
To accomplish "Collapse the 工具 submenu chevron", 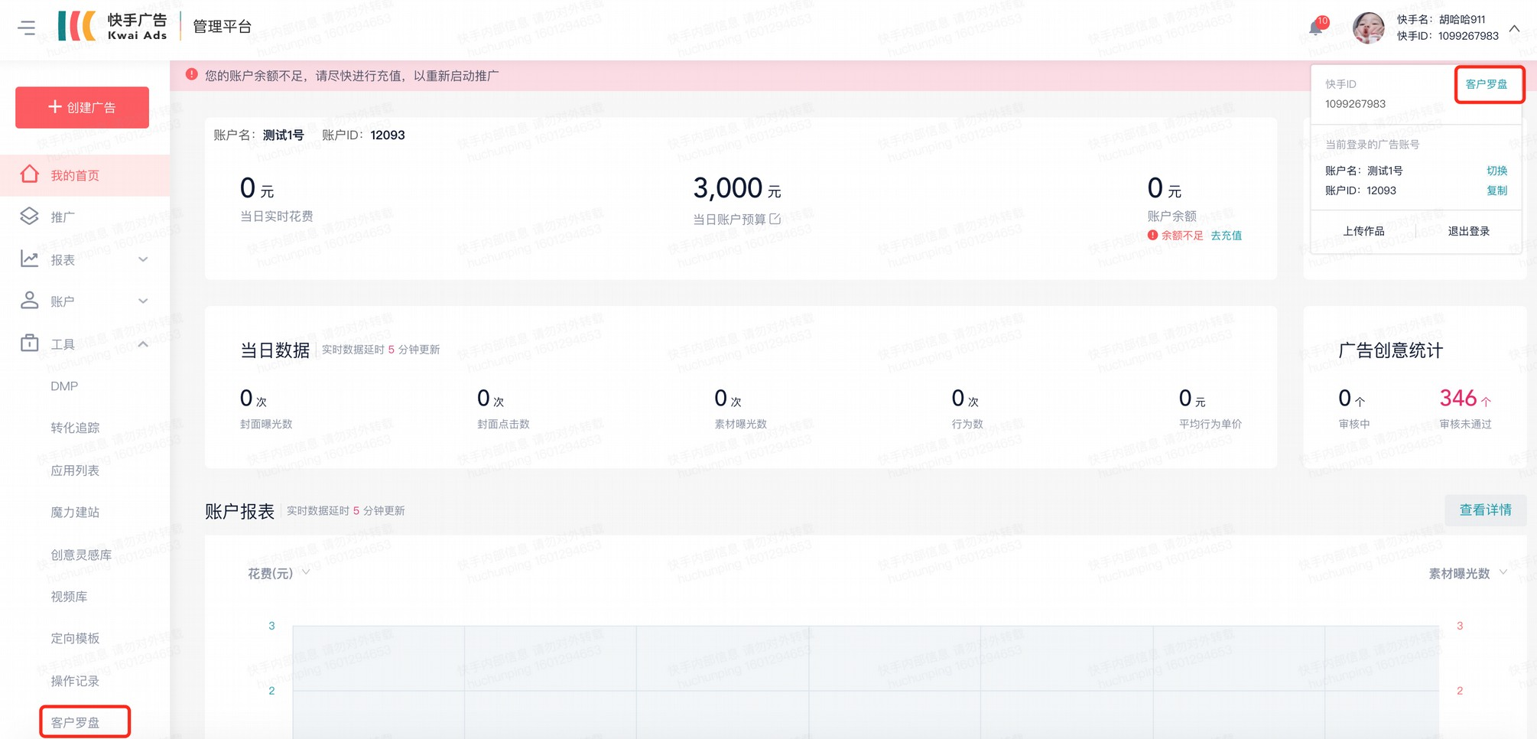I will (143, 344).
